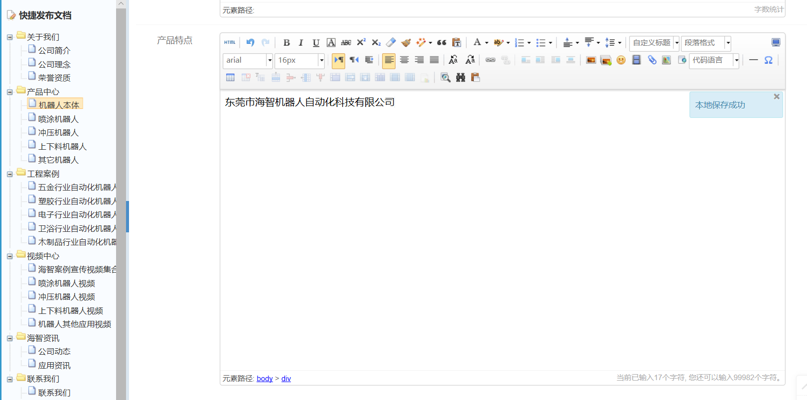Insert a single image
Viewport: 807px width, 400px height.
point(591,60)
